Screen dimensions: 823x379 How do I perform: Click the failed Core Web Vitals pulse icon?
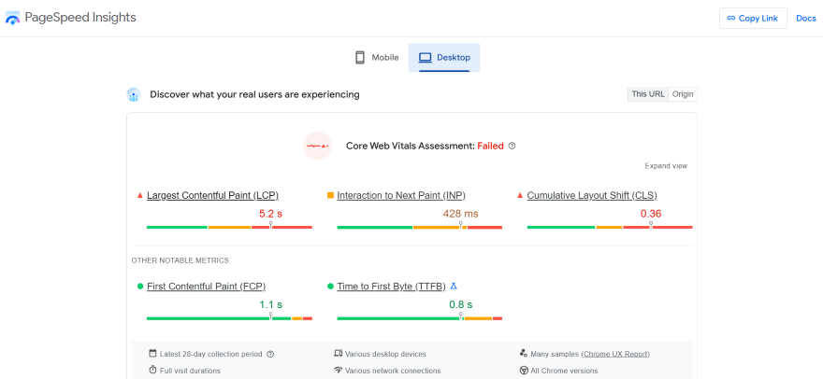pyautogui.click(x=318, y=146)
